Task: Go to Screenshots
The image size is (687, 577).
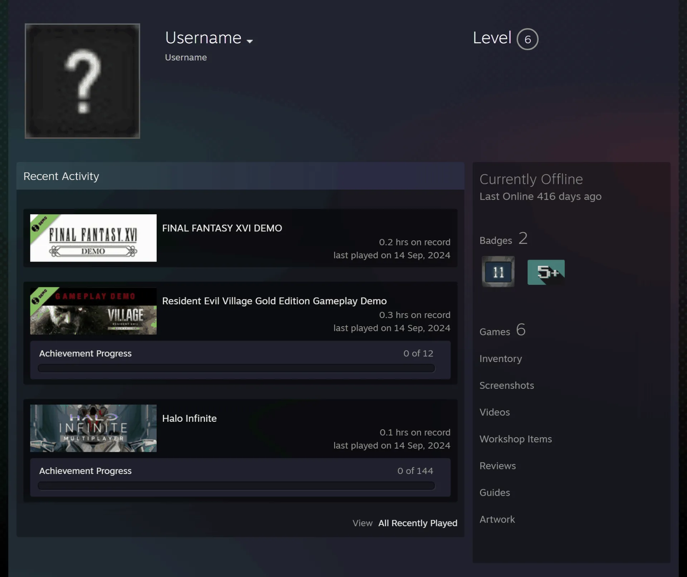Action: [507, 386]
